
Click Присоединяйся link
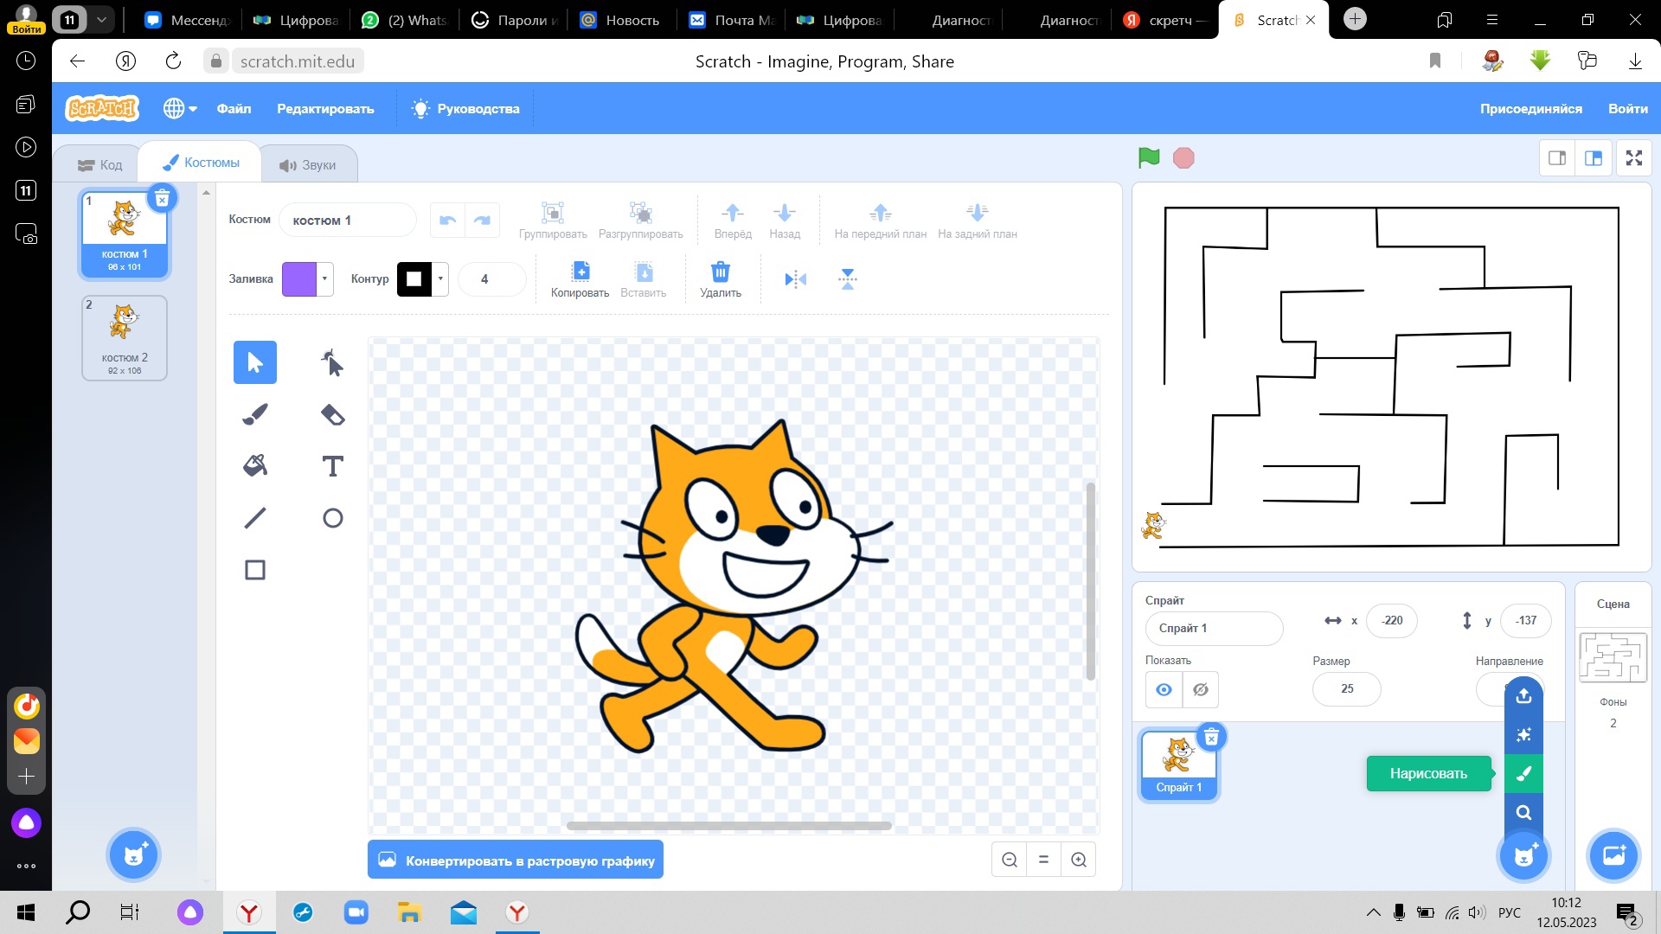(1530, 109)
